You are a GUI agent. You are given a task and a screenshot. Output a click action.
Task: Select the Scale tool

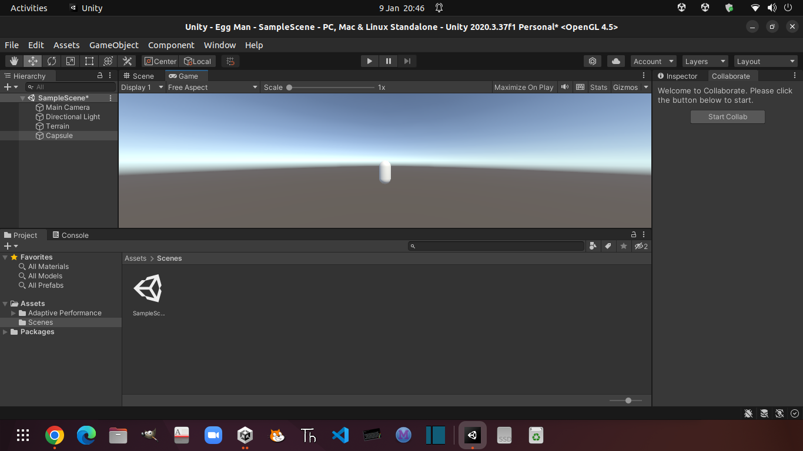[70, 60]
